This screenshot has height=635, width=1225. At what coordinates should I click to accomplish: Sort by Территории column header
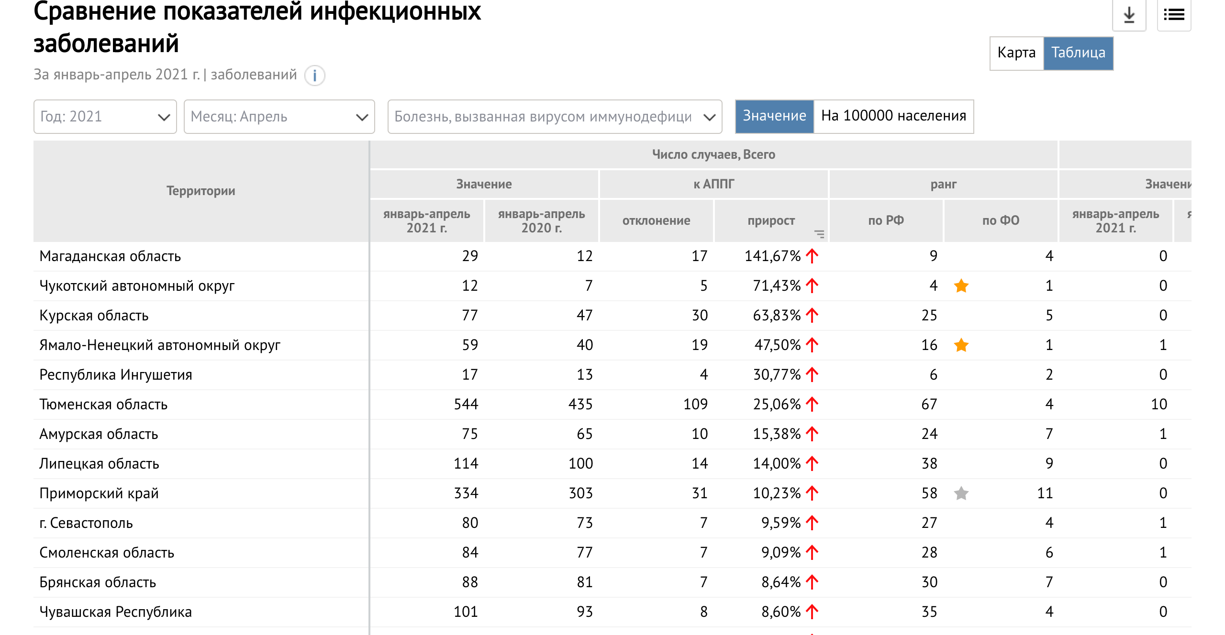pos(201,191)
